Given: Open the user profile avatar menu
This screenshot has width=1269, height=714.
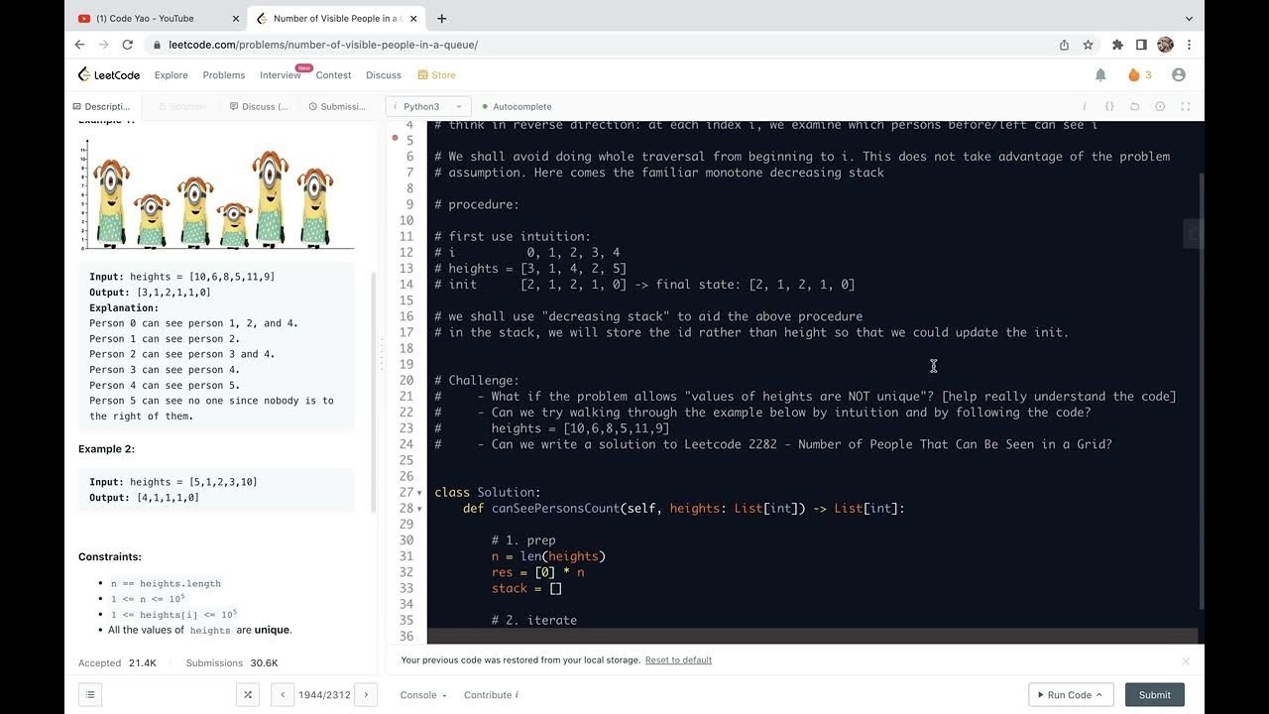Looking at the screenshot, I should click(x=1179, y=74).
